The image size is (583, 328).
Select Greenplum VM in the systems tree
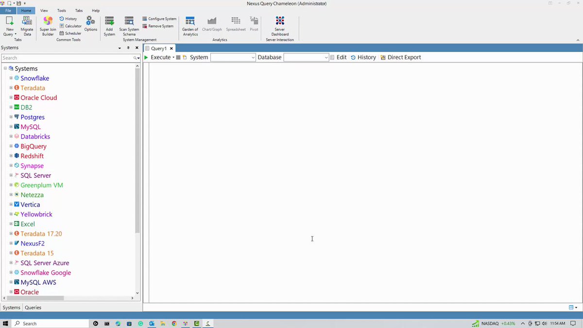coord(42,185)
